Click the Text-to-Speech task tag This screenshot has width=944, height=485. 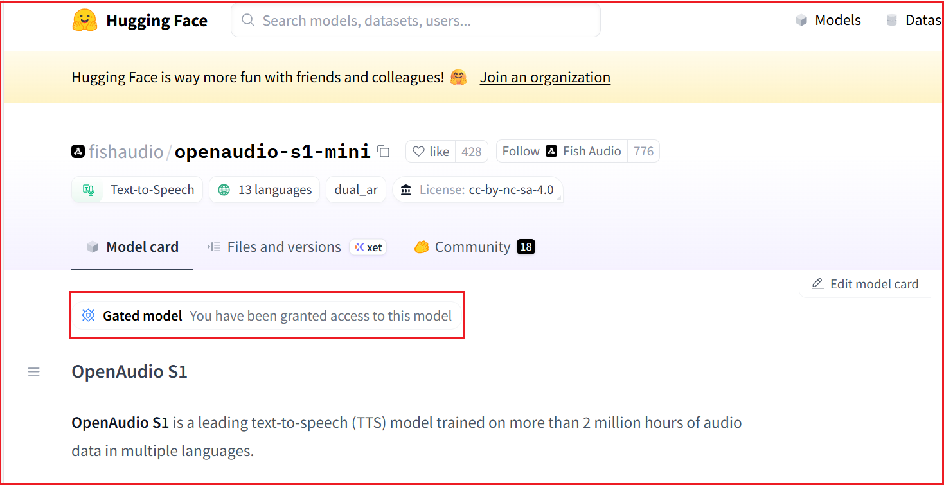point(138,190)
